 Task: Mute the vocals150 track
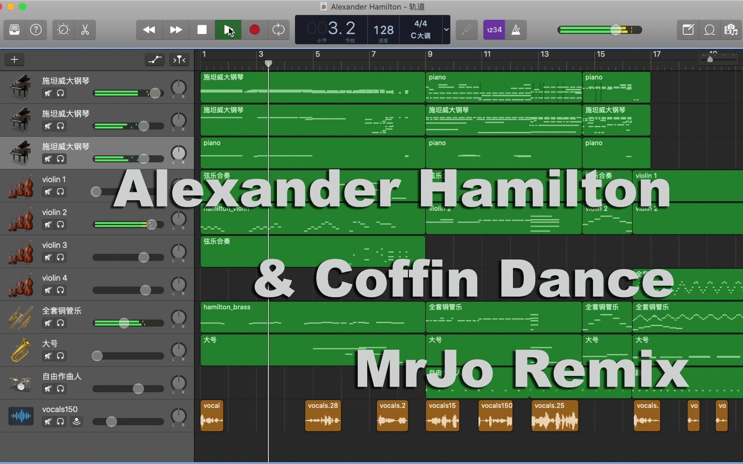pyautogui.click(x=48, y=421)
